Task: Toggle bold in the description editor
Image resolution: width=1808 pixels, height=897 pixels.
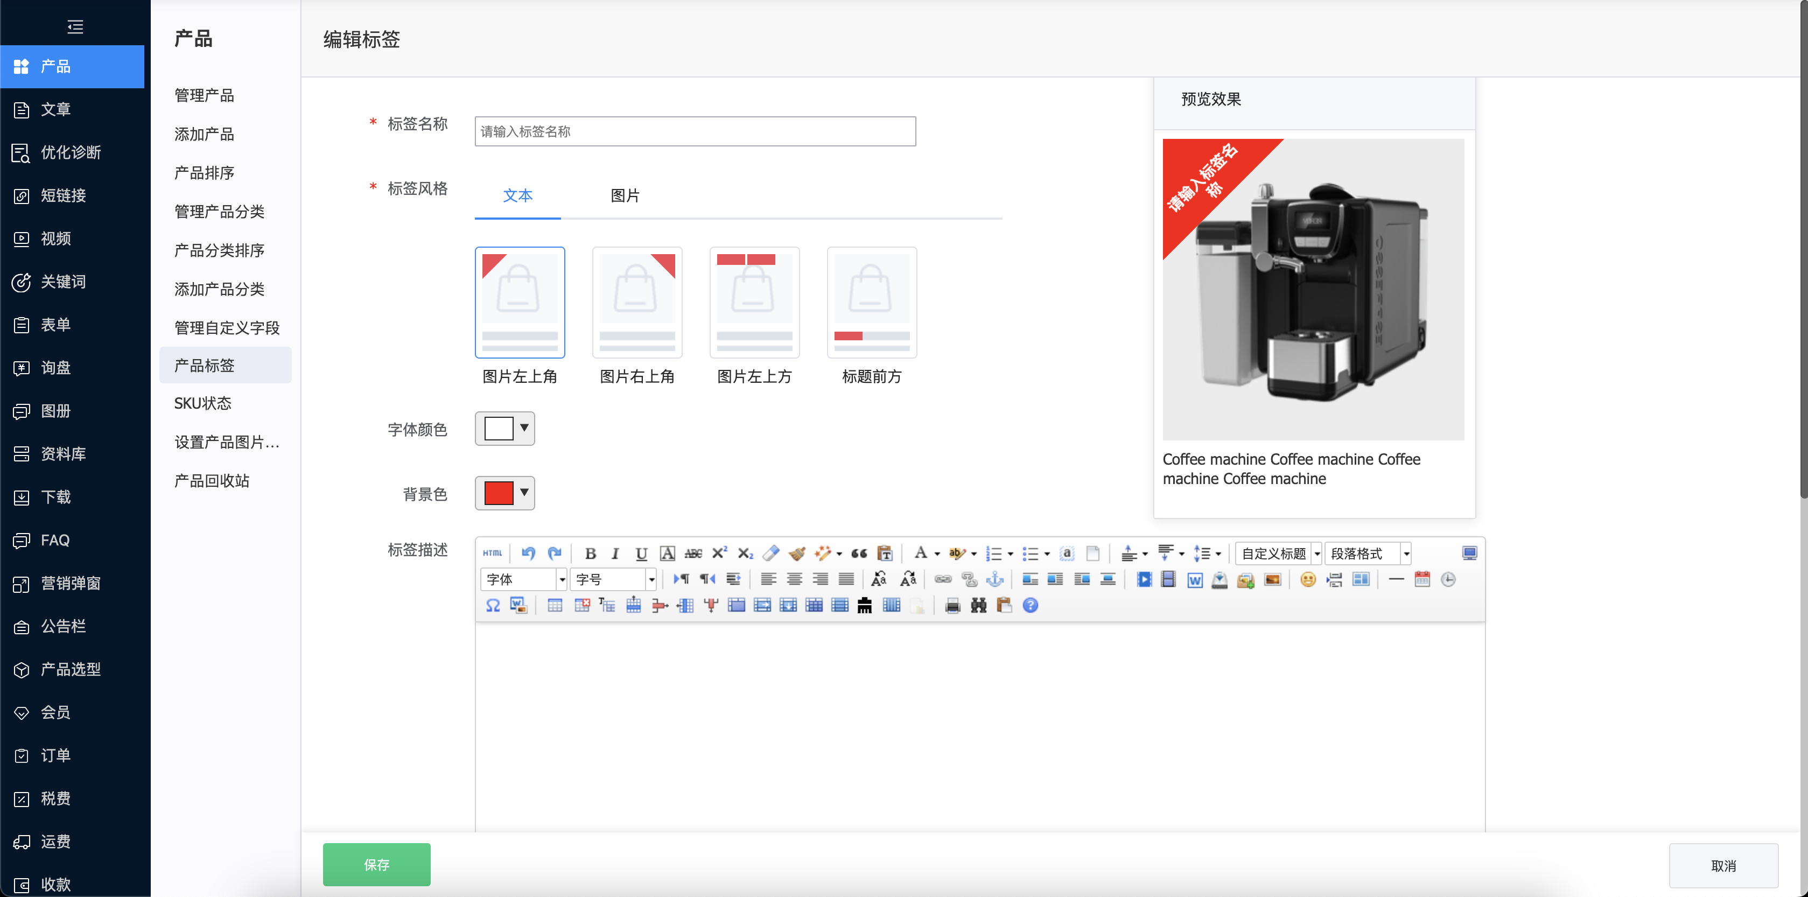Action: point(590,553)
